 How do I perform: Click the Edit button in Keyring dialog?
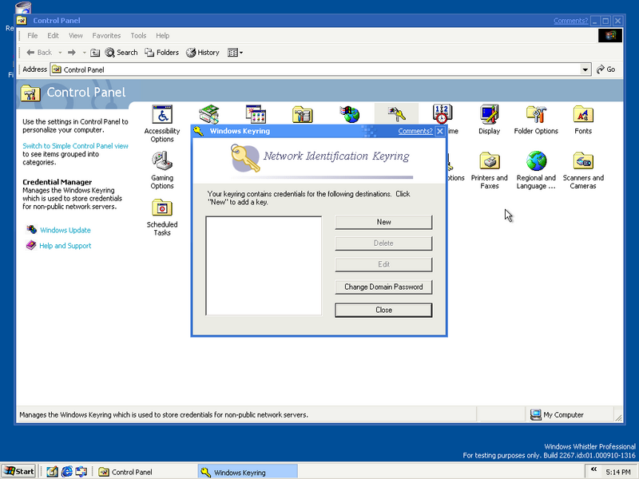(383, 264)
